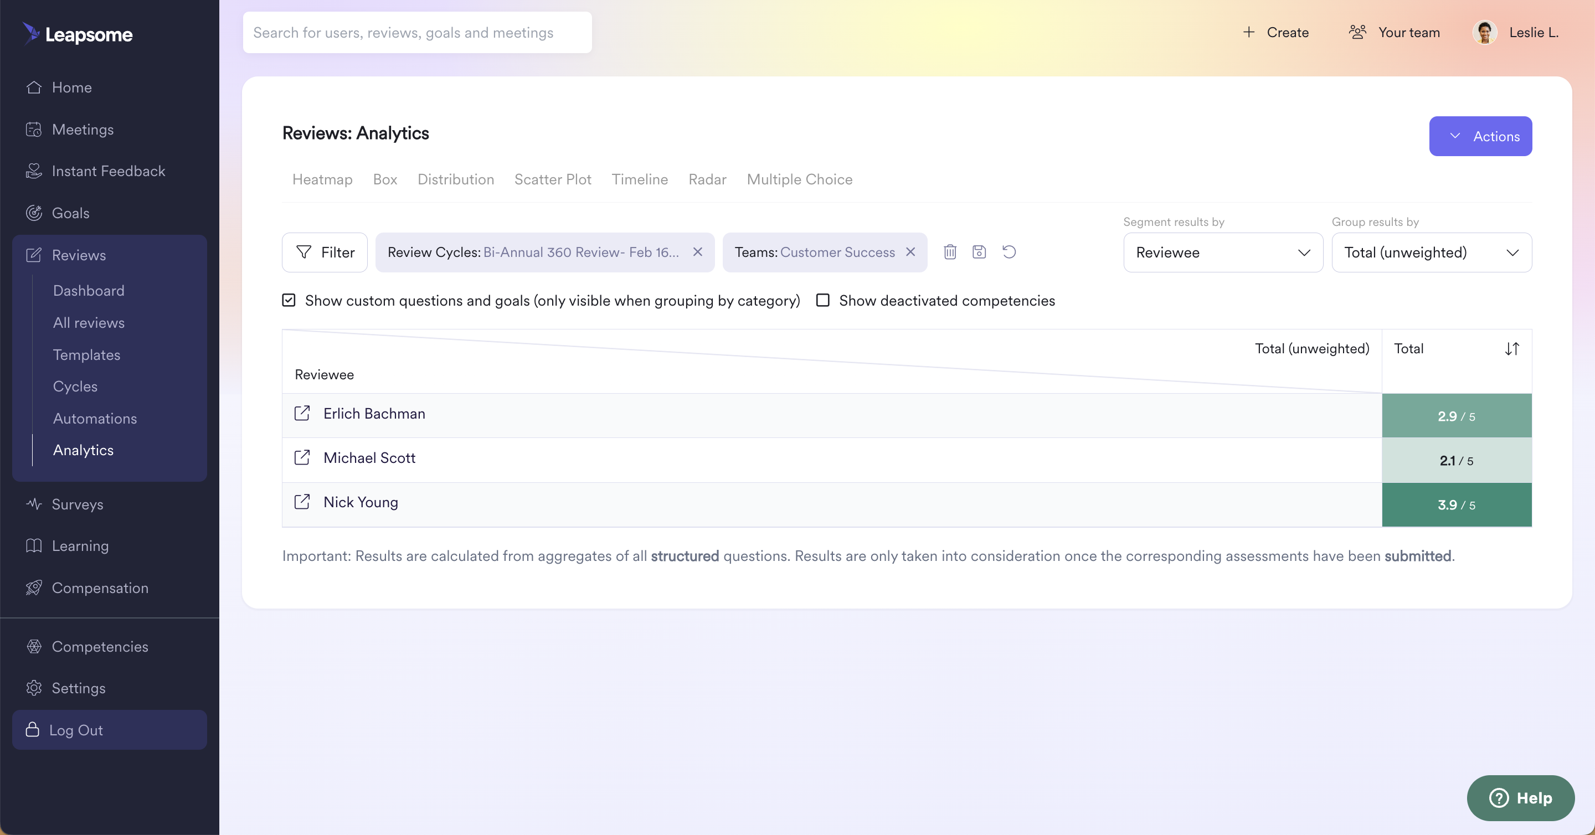The image size is (1595, 835).
Task: Switch to the Distribution tab
Action: pos(456,179)
